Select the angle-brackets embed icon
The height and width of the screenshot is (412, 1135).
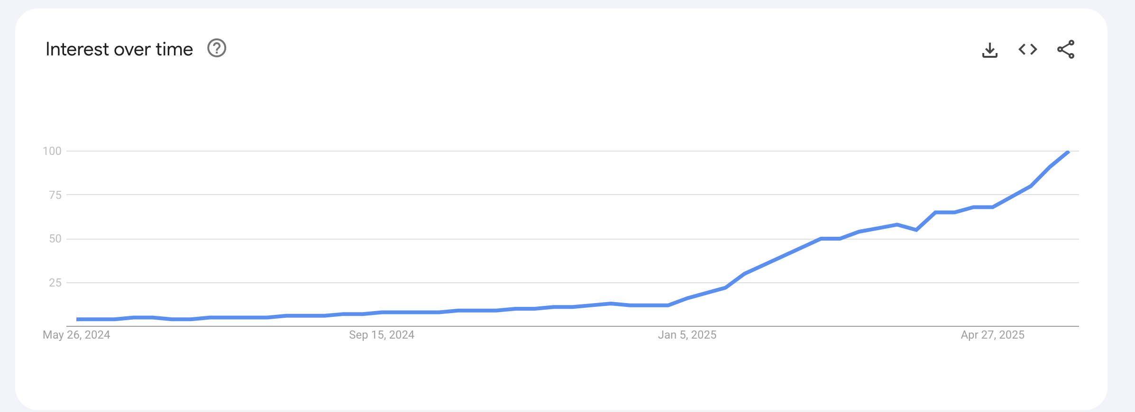(1027, 49)
